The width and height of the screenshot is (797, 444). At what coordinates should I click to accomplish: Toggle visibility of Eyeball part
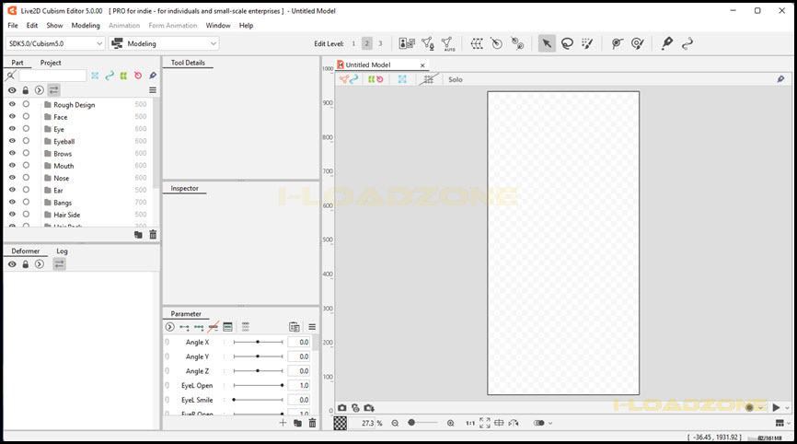point(12,141)
